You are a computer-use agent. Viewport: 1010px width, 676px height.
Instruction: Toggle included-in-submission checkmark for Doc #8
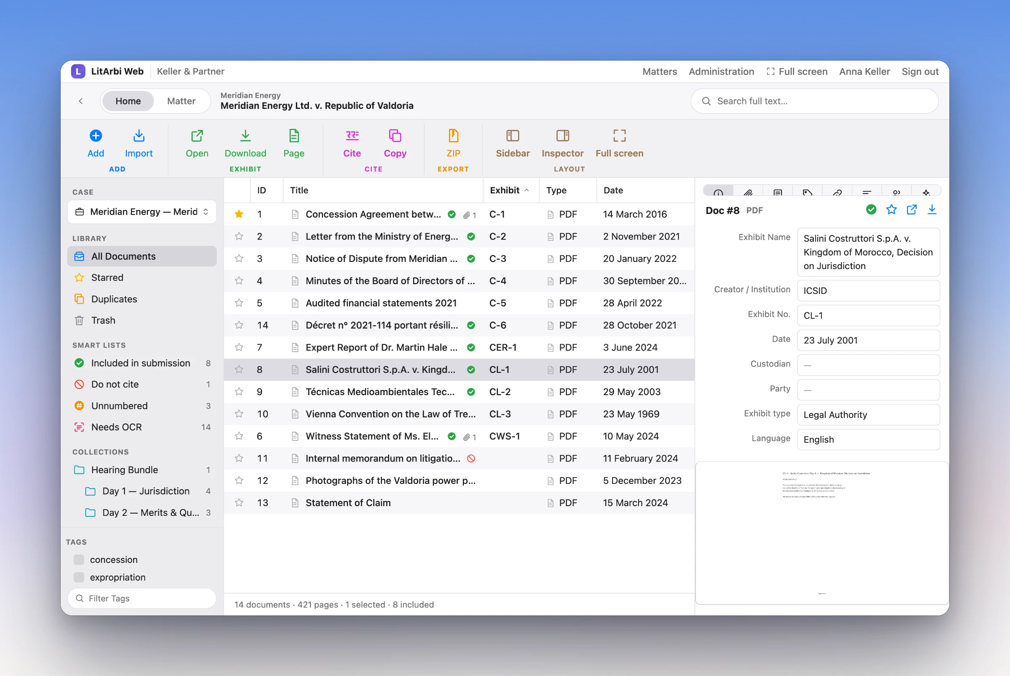coord(871,210)
